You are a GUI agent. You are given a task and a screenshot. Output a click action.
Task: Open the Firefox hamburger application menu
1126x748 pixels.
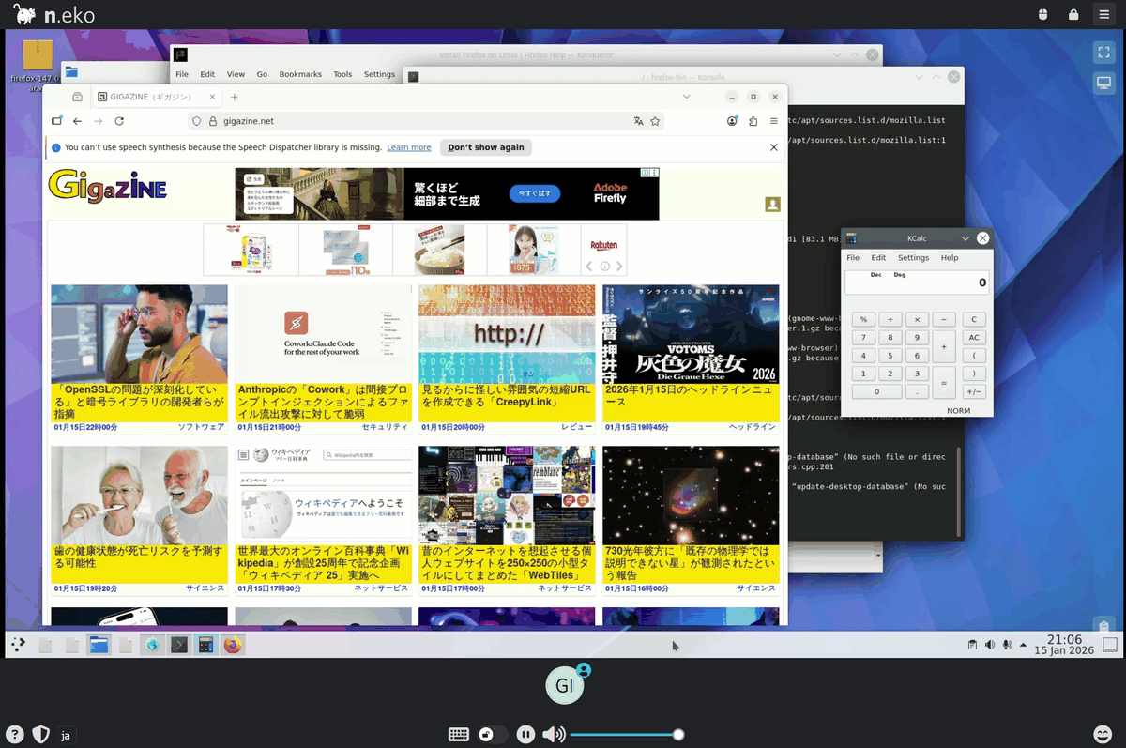[774, 121]
